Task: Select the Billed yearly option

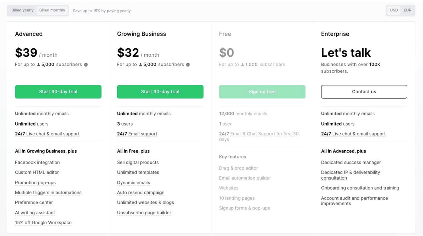Action: point(22,10)
